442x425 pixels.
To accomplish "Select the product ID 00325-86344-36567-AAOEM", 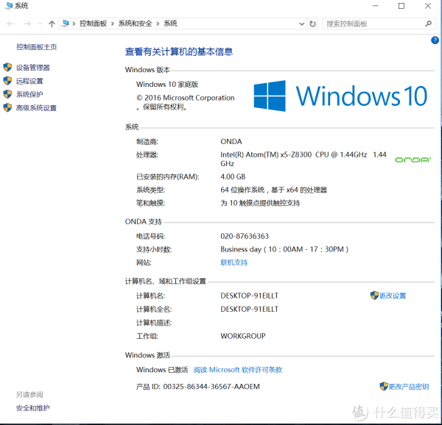I will 211,387.
